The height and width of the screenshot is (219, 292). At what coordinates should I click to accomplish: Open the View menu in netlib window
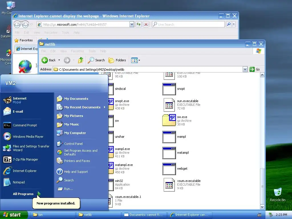pyautogui.click(x=63, y=51)
